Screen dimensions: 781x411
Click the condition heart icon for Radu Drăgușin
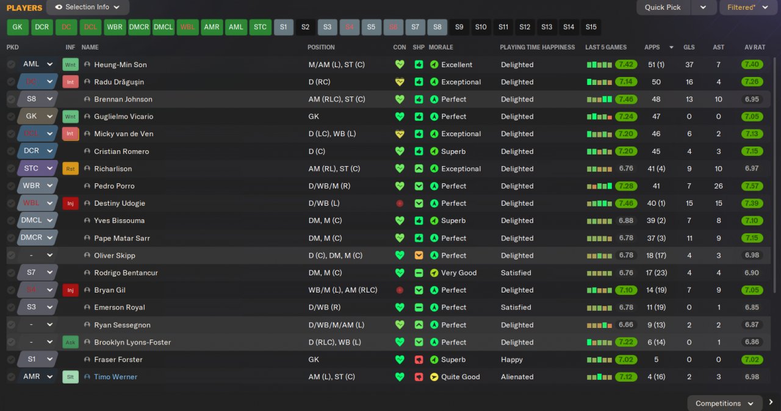coord(400,82)
